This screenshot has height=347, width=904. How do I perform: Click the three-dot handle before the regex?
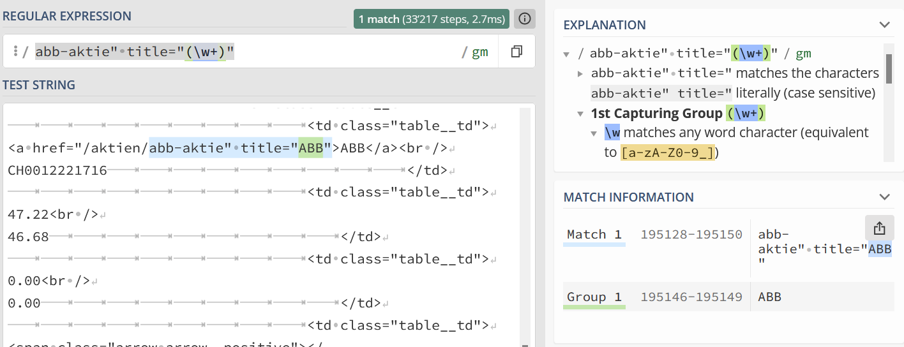(x=15, y=51)
